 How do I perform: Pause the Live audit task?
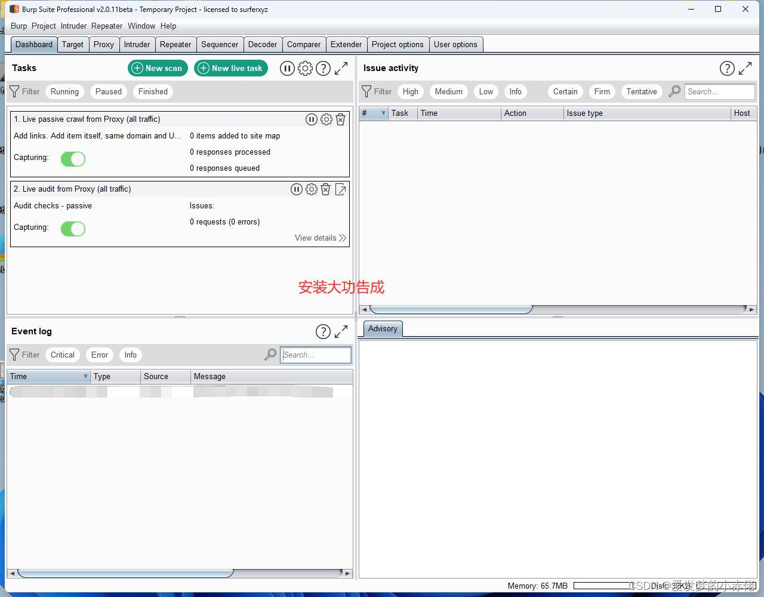point(297,189)
